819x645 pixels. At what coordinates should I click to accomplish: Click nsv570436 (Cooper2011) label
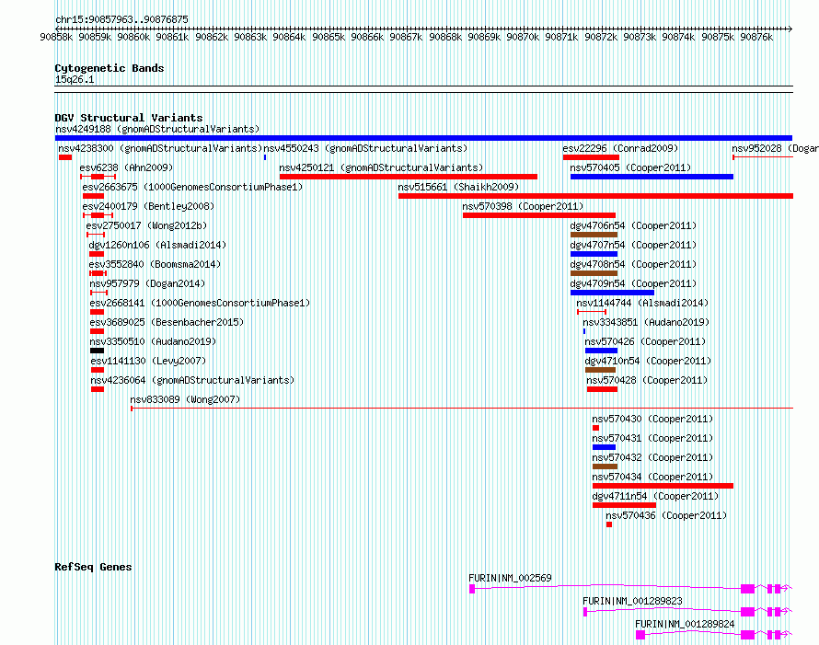point(666,515)
